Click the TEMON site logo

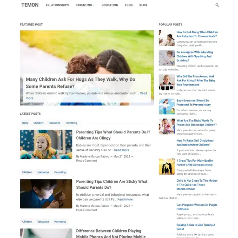30,5
